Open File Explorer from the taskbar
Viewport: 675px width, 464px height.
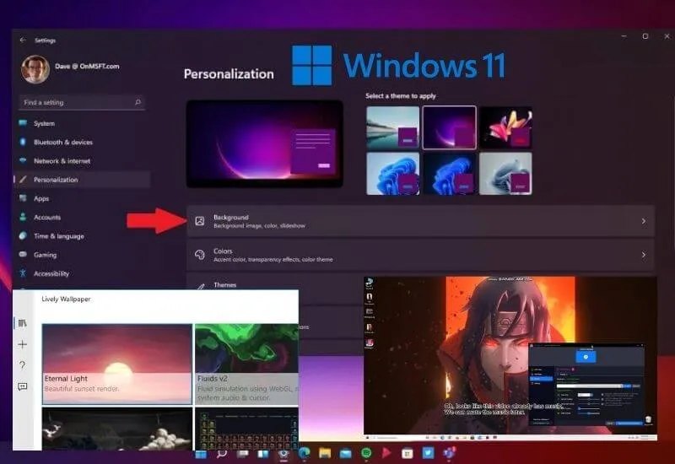(325, 453)
